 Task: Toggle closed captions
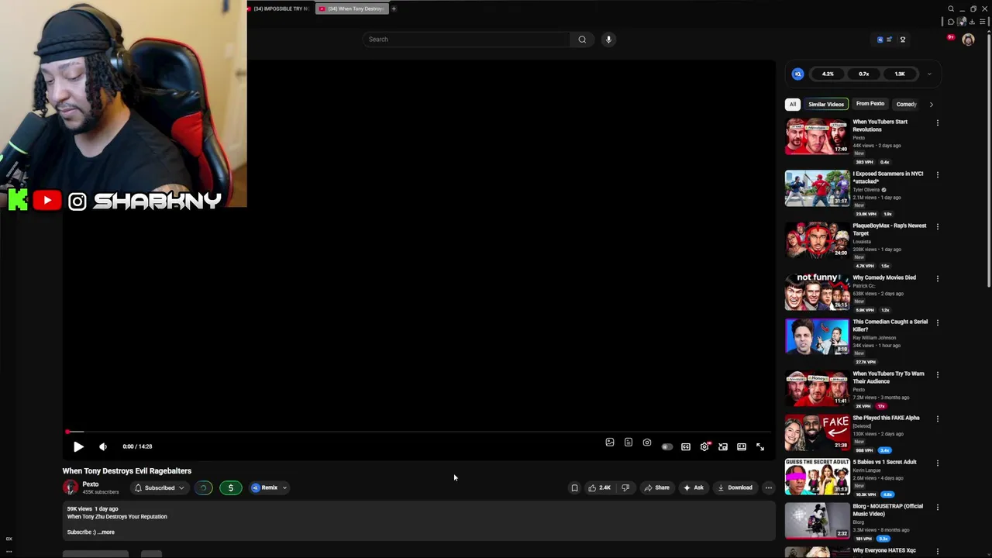pyautogui.click(x=686, y=446)
